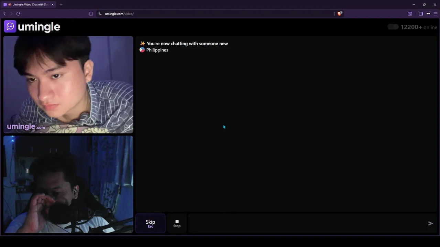Click the umingle logo in header
Image resolution: width=440 pixels, height=247 pixels.
pos(32,27)
